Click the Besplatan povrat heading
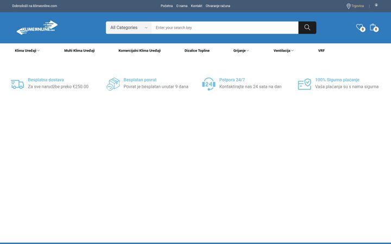The height and width of the screenshot is (244, 391). click(x=140, y=80)
